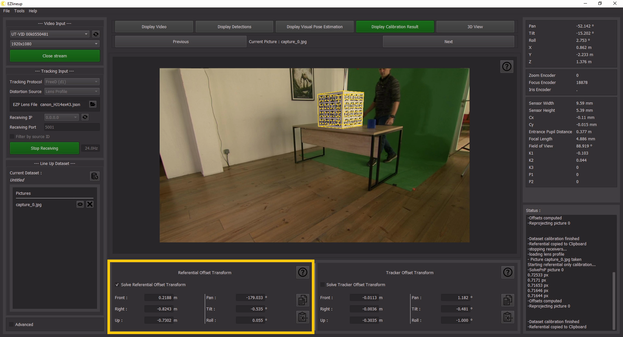The image size is (623, 337).
Task: Toggle visibility of capture_0.jpg
Action: coord(80,204)
